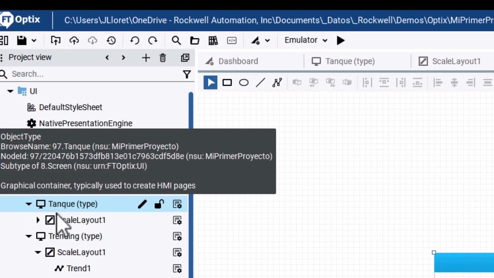Select the Rectangle drawing tool

[227, 83]
